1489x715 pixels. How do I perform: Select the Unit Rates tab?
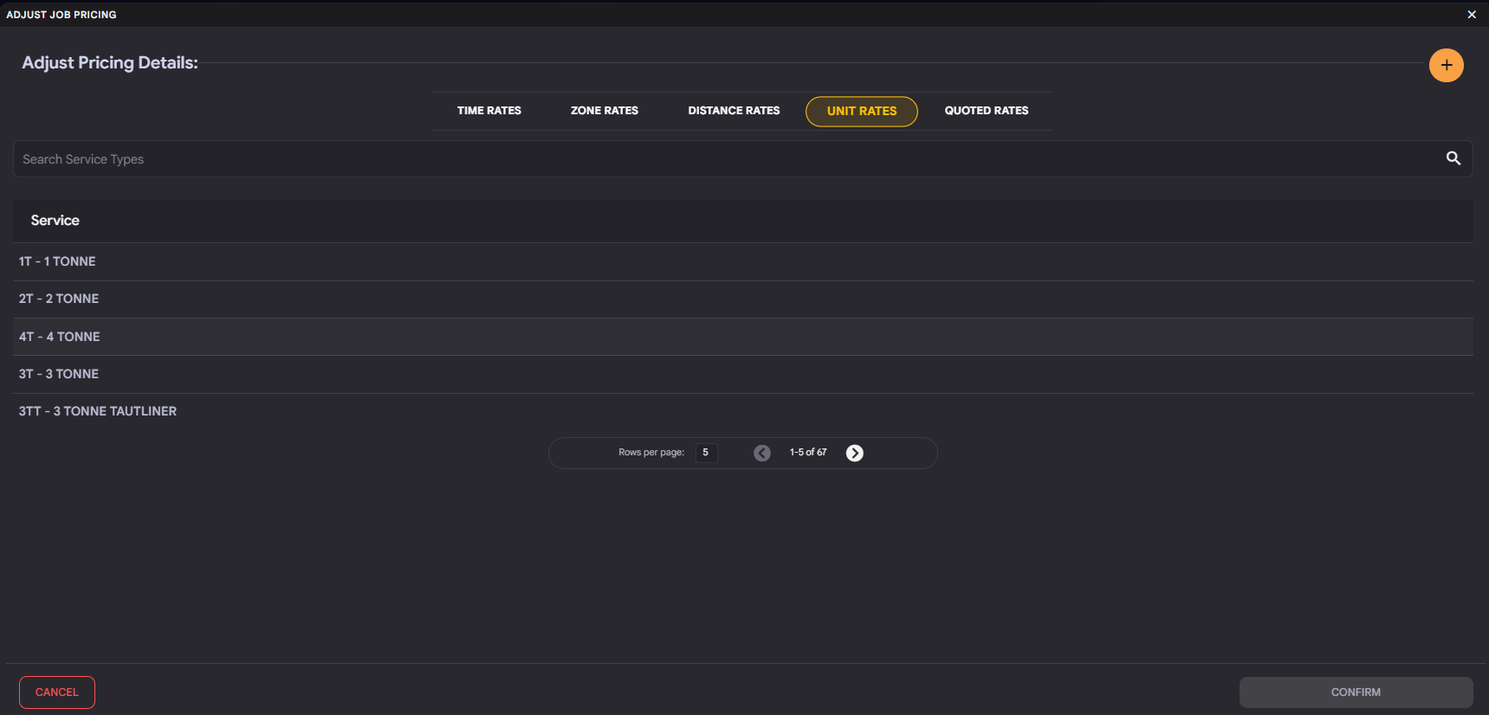pos(862,112)
